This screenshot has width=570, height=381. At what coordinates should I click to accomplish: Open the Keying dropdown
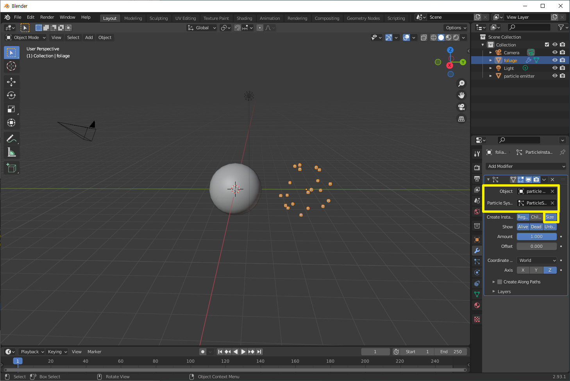point(57,352)
